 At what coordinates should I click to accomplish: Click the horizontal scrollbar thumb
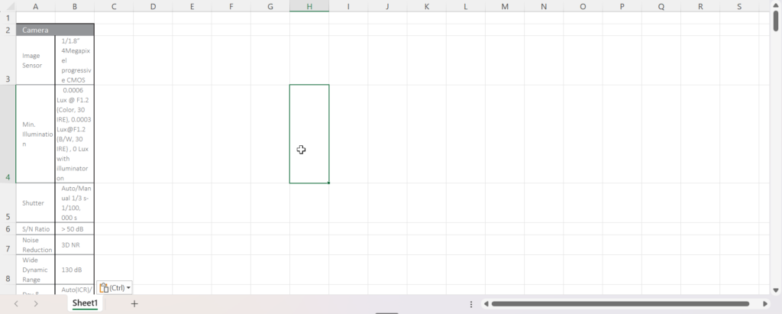619,304
